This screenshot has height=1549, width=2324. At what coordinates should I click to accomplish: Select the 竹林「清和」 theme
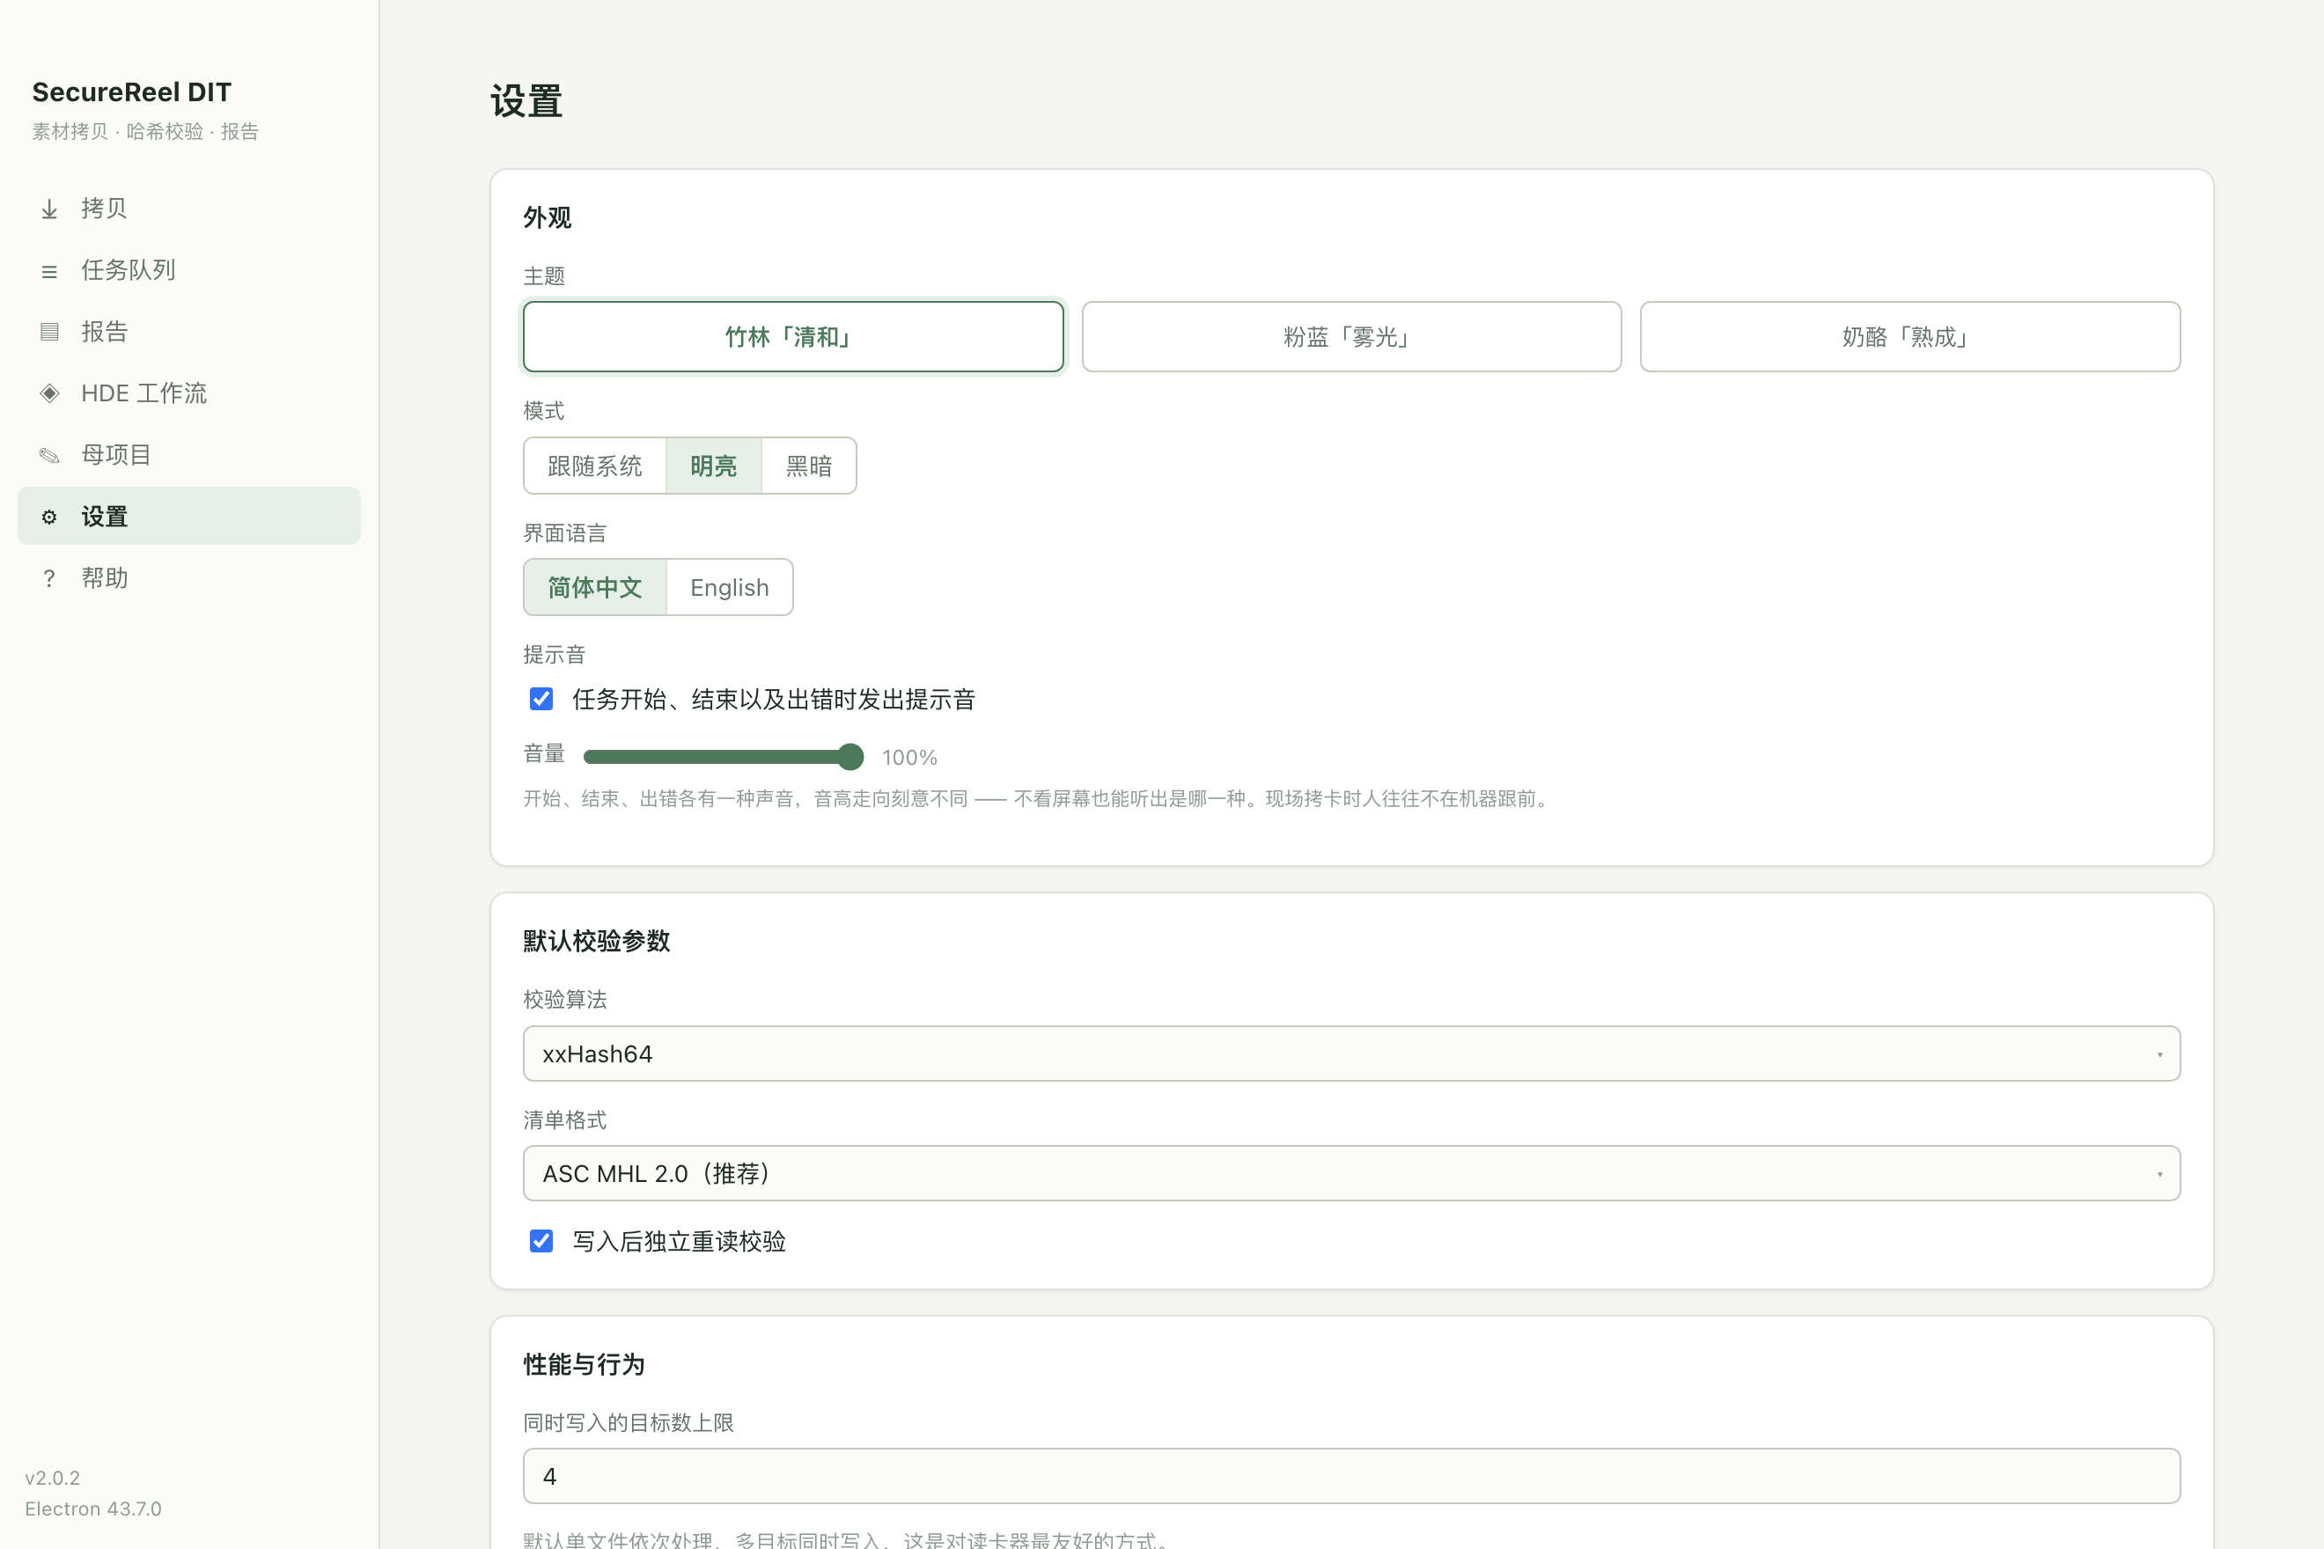click(x=792, y=337)
